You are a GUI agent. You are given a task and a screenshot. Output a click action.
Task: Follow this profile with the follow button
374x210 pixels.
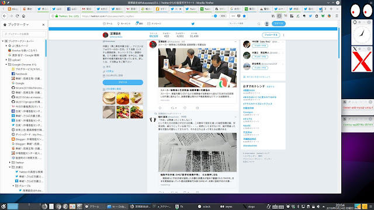pyautogui.click(x=271, y=35)
